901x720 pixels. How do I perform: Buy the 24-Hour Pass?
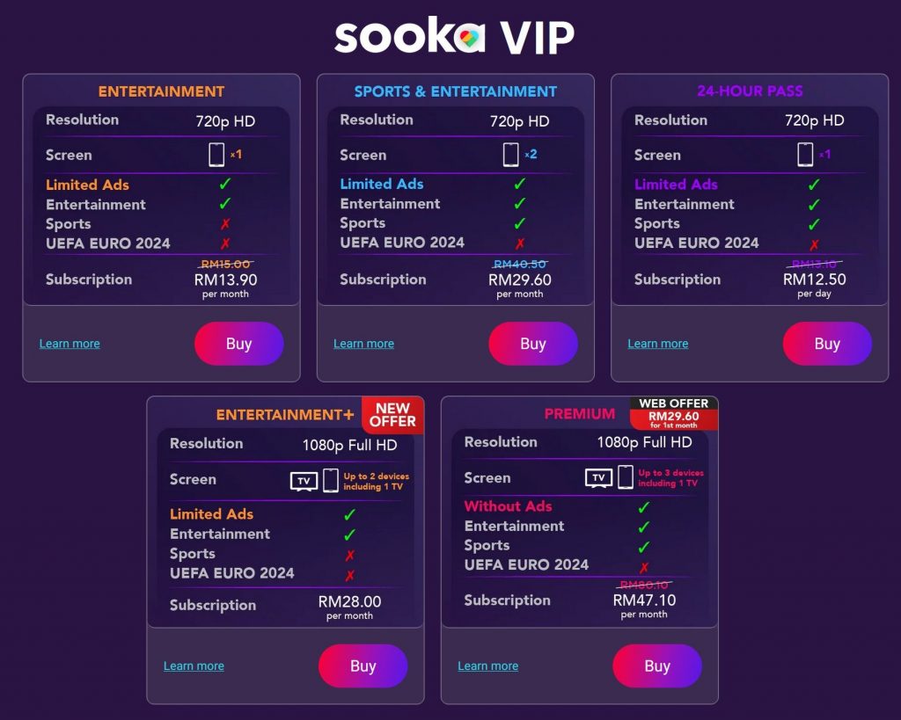(x=827, y=344)
